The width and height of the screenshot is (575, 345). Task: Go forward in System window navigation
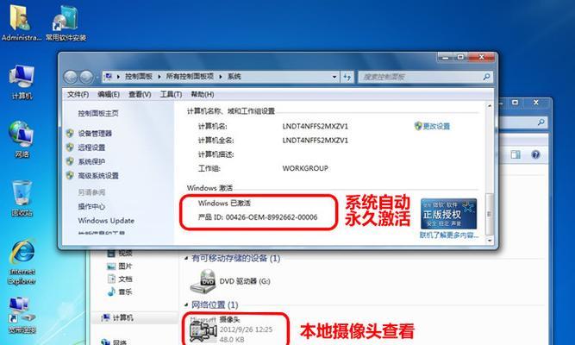(86, 77)
